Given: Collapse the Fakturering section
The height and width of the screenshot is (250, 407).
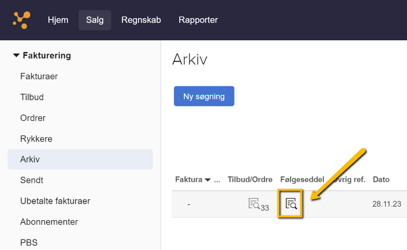Looking at the screenshot, I should pyautogui.click(x=17, y=55).
